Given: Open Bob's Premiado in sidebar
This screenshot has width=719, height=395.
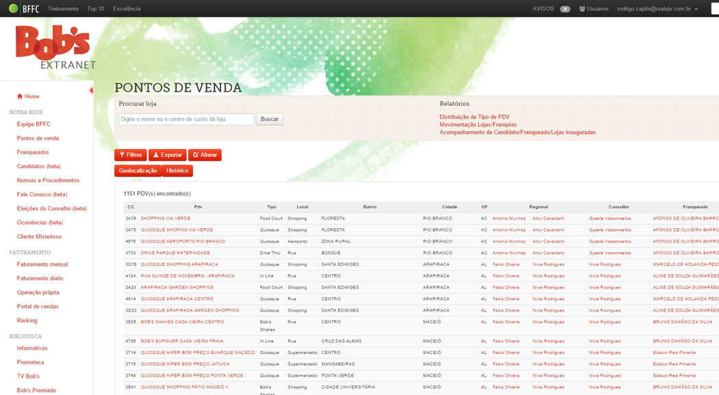Looking at the screenshot, I should pyautogui.click(x=36, y=390).
